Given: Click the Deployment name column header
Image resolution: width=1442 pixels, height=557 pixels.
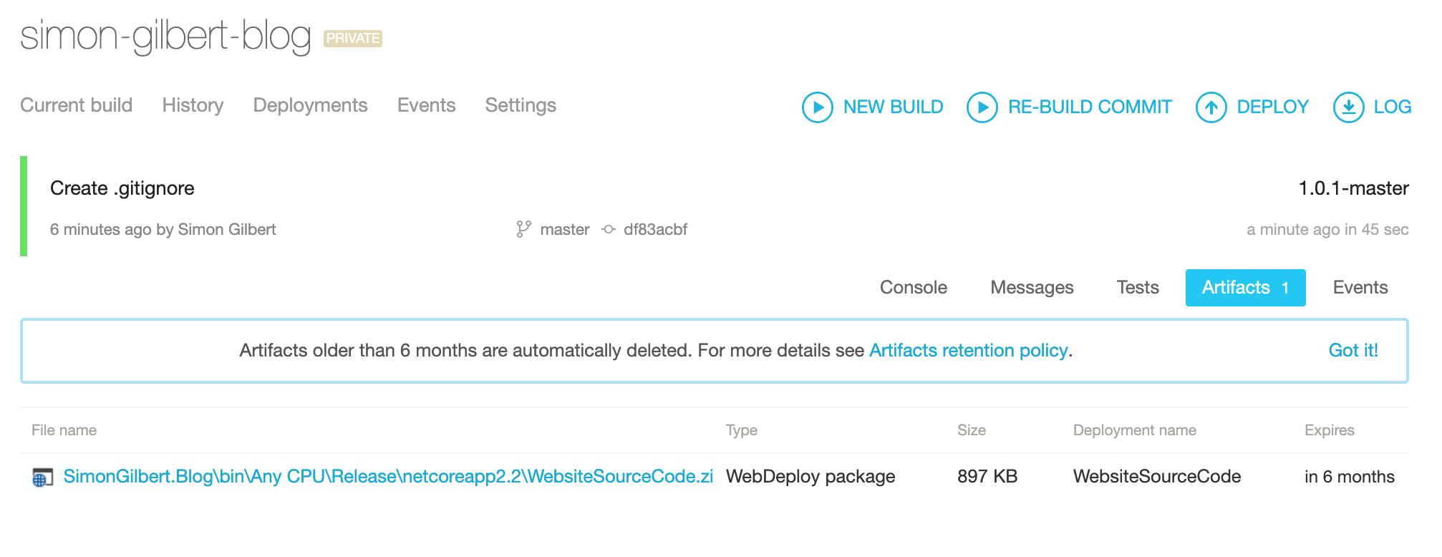Looking at the screenshot, I should pos(1134,430).
